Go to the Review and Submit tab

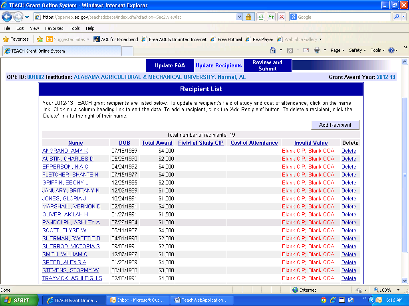[267, 65]
